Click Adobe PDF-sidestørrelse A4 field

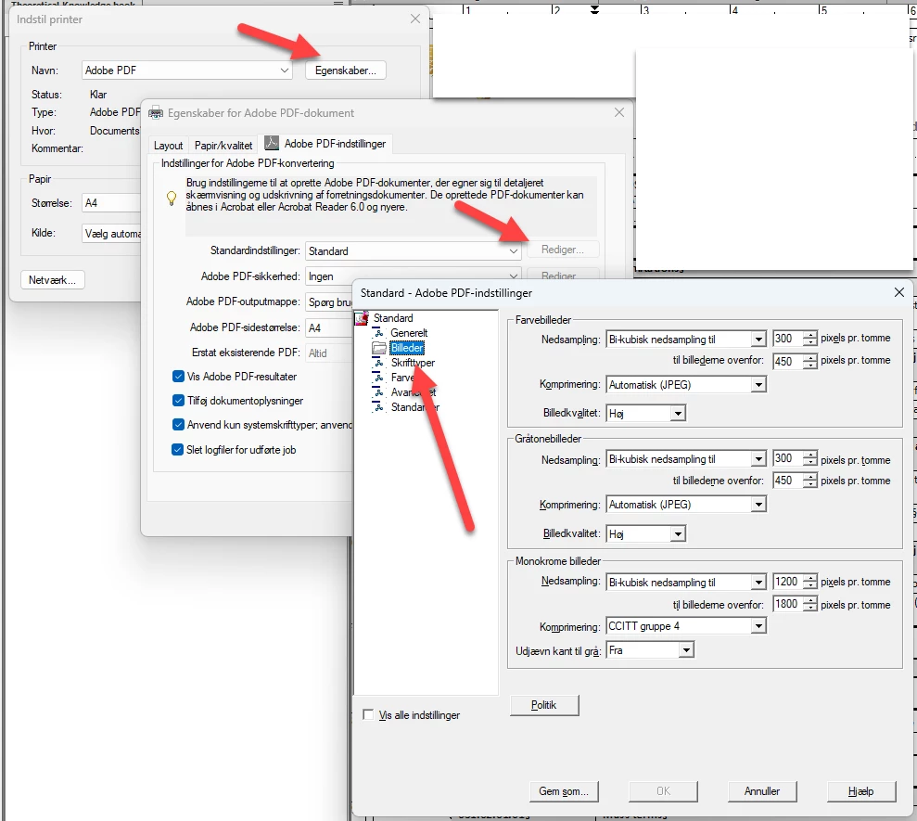pos(329,327)
